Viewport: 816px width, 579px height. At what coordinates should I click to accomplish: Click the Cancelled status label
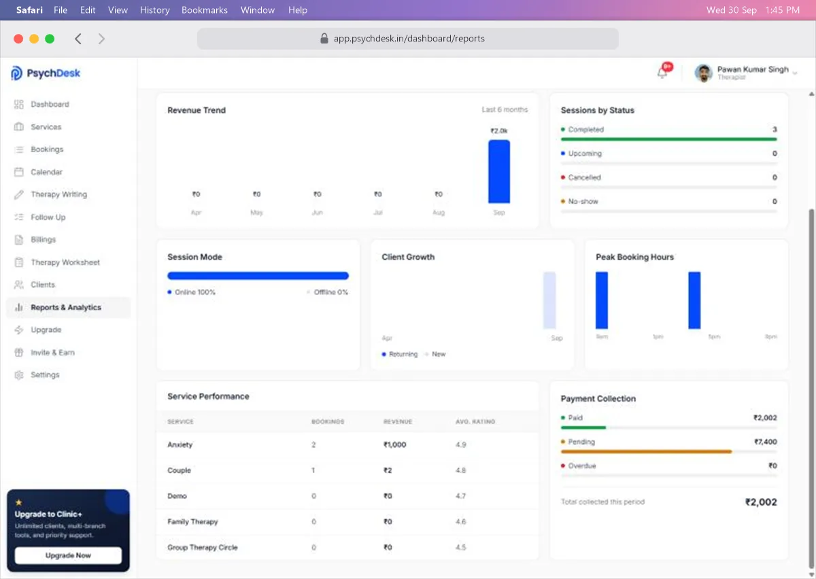click(x=585, y=177)
